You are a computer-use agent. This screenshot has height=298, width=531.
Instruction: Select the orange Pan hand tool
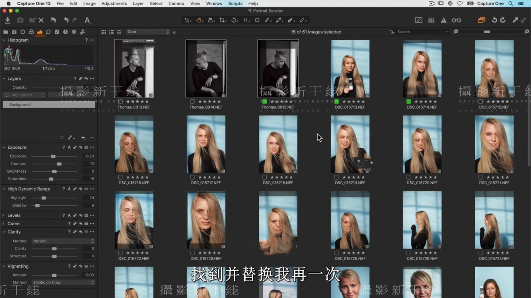tap(200, 20)
